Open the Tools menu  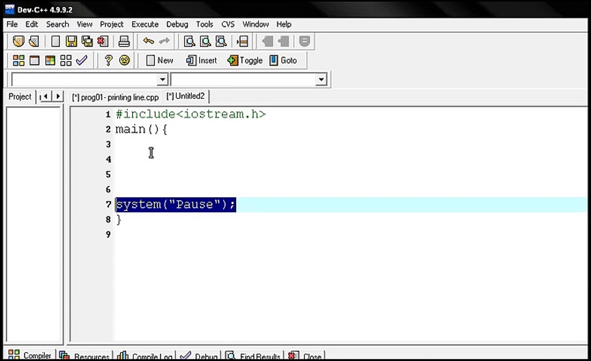pyautogui.click(x=205, y=25)
